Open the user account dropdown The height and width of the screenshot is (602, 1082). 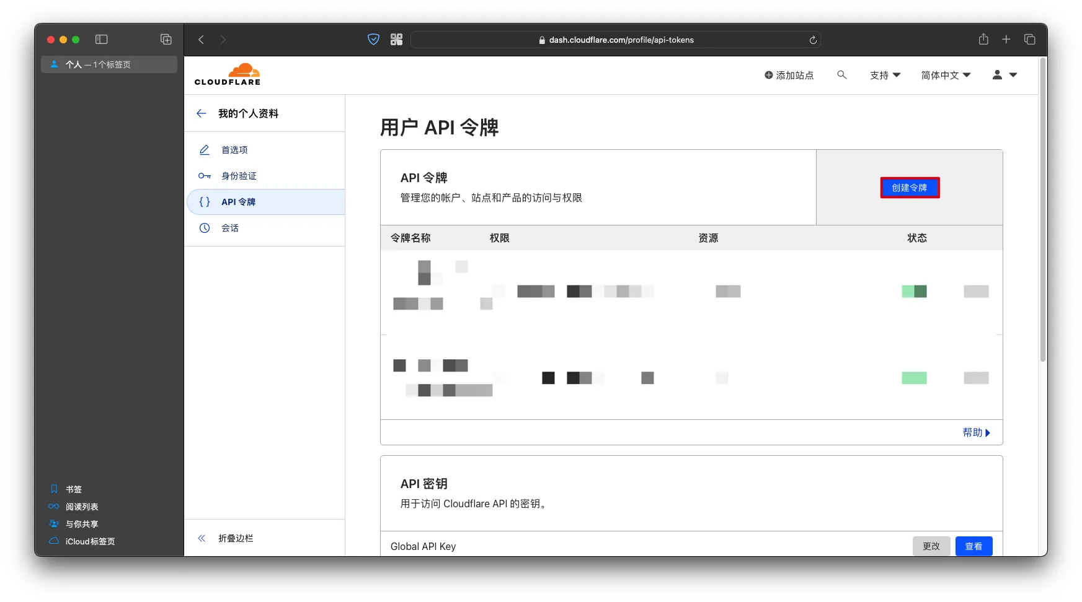(x=1004, y=75)
